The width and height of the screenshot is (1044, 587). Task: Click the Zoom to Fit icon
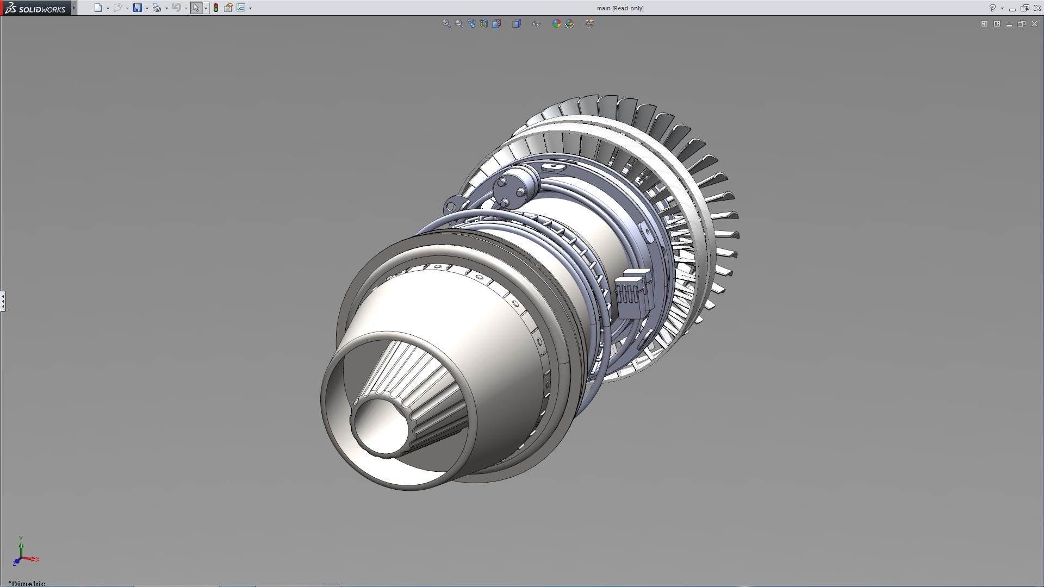(x=446, y=23)
